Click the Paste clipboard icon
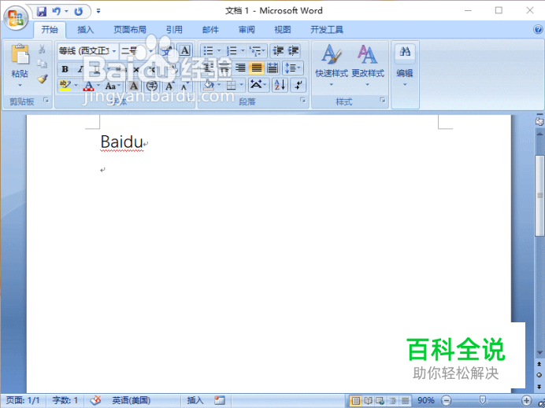 point(20,53)
